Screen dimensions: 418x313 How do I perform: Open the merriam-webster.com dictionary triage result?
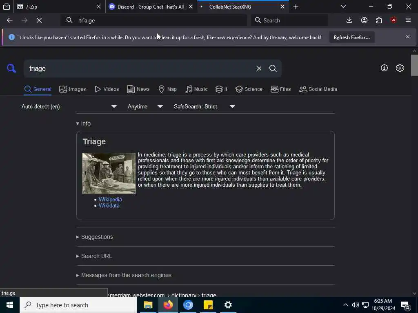pyautogui.click(x=163, y=295)
